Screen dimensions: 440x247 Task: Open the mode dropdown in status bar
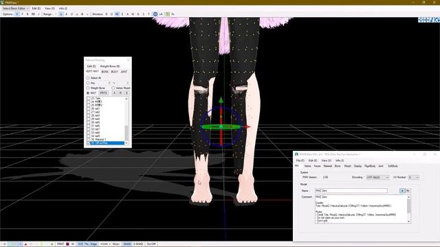pos(105,244)
